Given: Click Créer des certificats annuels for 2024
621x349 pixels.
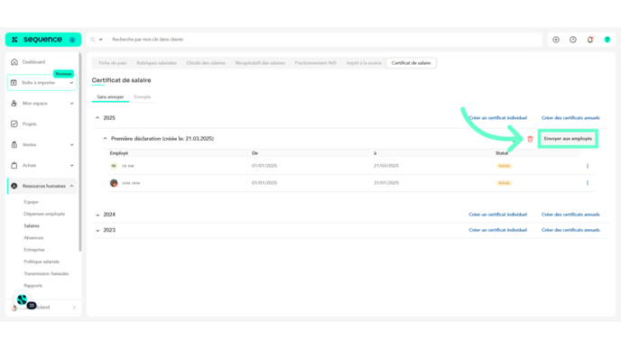Looking at the screenshot, I should (x=570, y=215).
